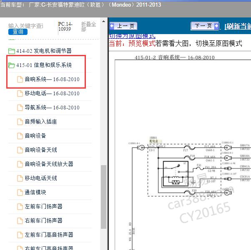Viewport: 251px width, 250px height.
Task: Click 折叠全部 to collapse all folders
Action: [x=88, y=27]
